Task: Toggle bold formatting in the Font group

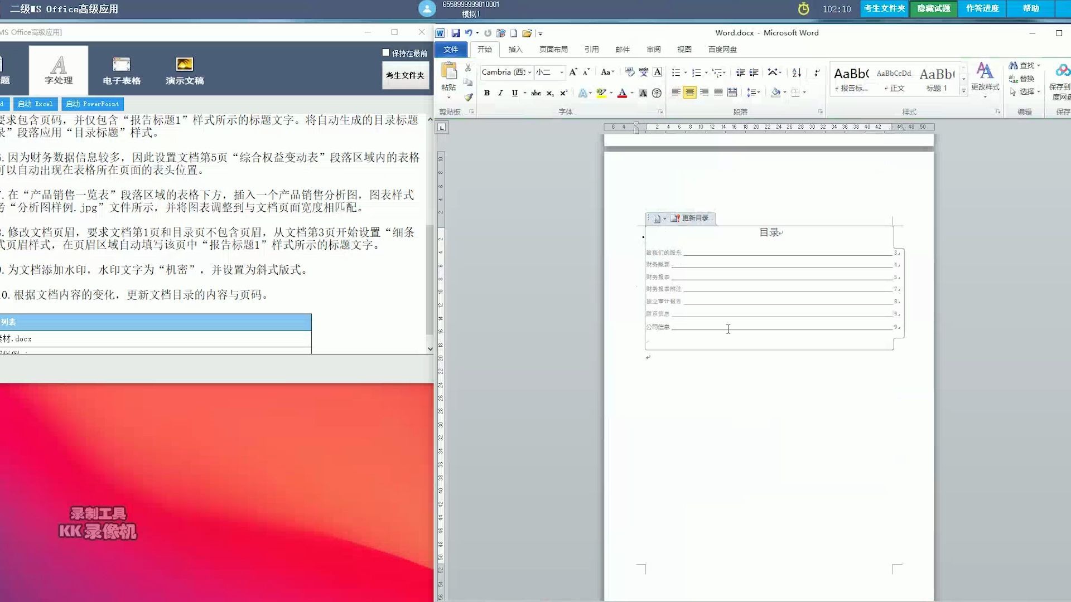Action: tap(486, 93)
